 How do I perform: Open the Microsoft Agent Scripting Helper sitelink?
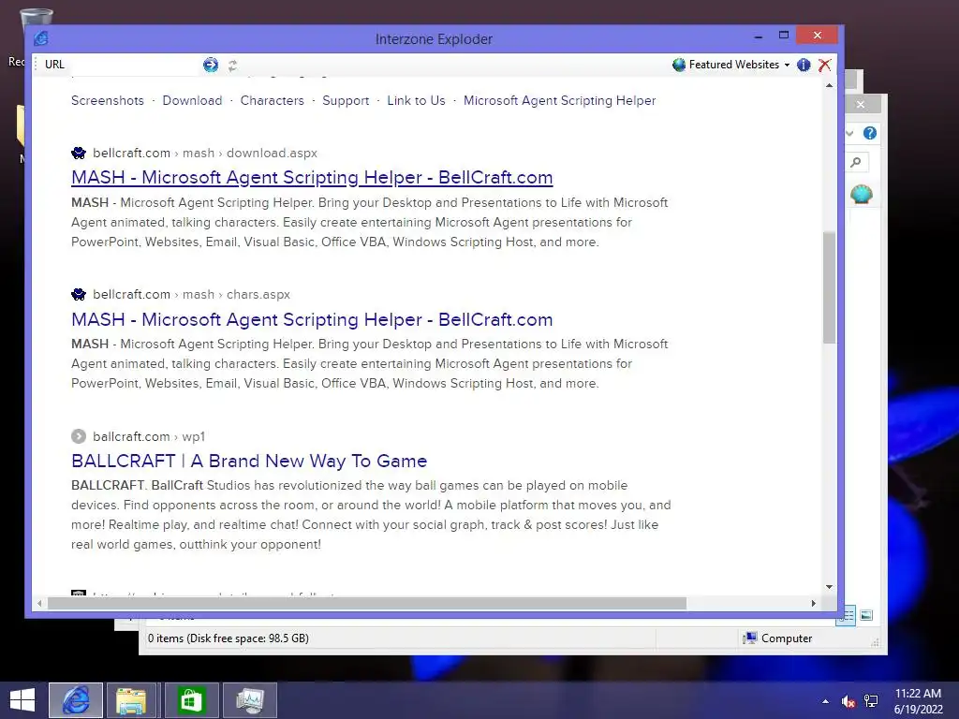tap(560, 100)
